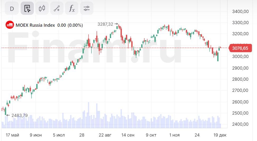Screen dimensions: 257x141
Task: Click the MOEX Russia Index title
Action: coord(35,25)
